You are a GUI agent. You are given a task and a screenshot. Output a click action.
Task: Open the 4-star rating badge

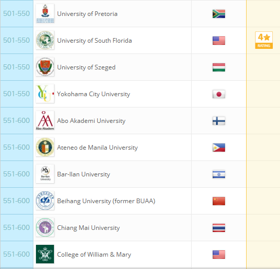pyautogui.click(x=264, y=40)
